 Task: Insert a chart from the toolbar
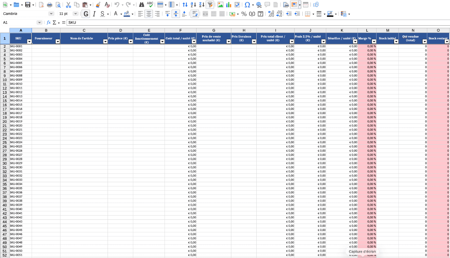click(229, 5)
